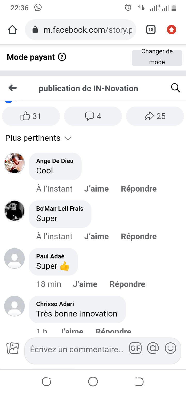Image resolution: width=186 pixels, height=394 pixels.
Task: Tap the @ mention icon
Action: pos(153,348)
